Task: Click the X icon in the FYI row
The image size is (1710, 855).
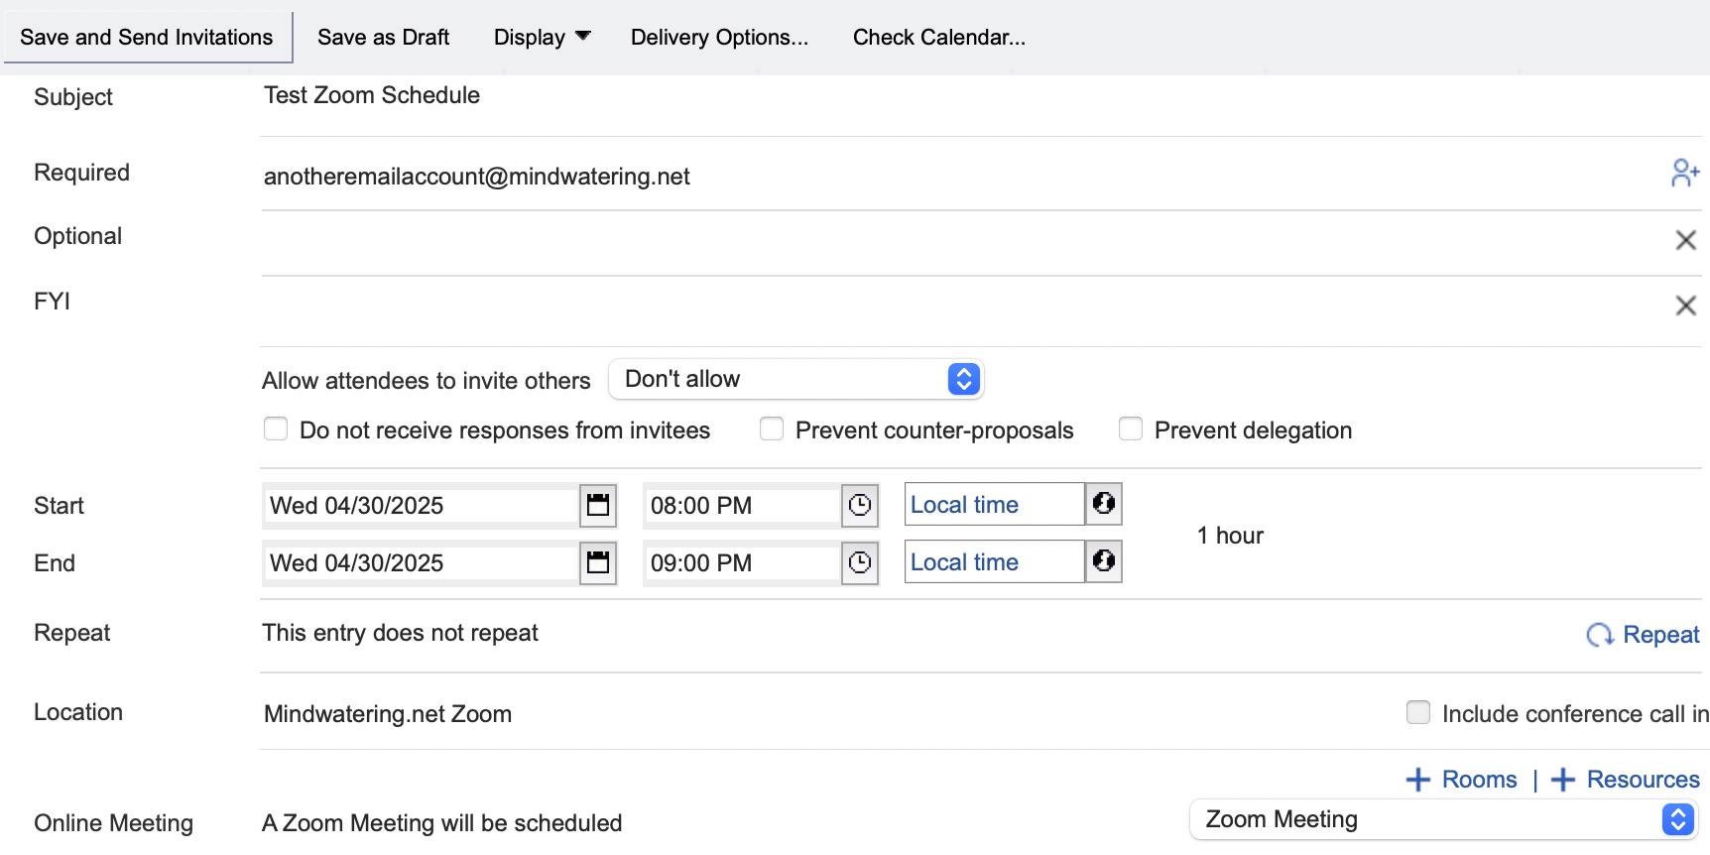Action: coord(1685,305)
